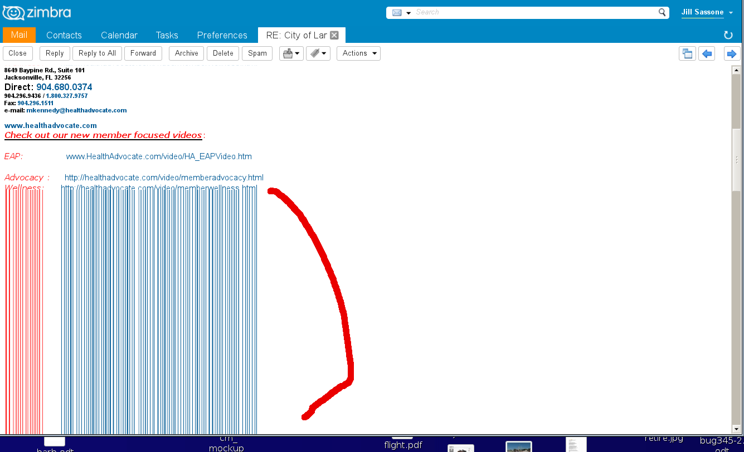This screenshot has height=452, width=744.
Task: Switch to the Calendar tab
Action: coord(119,35)
